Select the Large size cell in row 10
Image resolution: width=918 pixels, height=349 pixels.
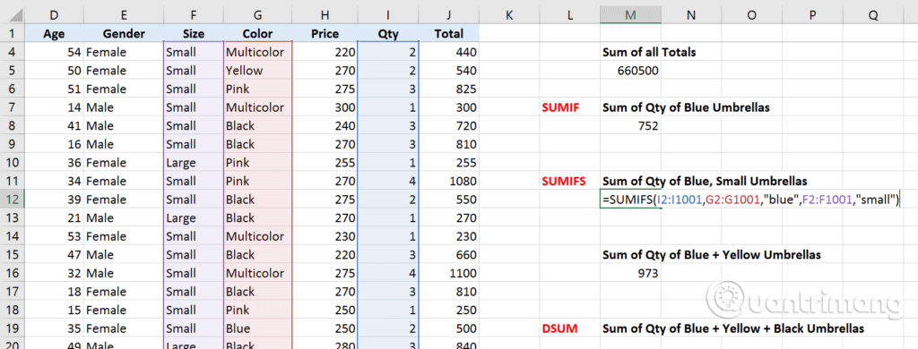coord(194,163)
